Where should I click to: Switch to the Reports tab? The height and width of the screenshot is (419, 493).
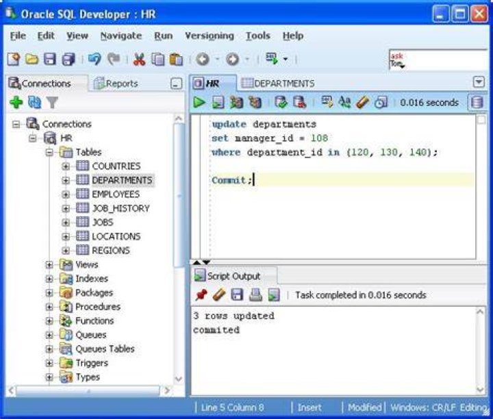[116, 84]
